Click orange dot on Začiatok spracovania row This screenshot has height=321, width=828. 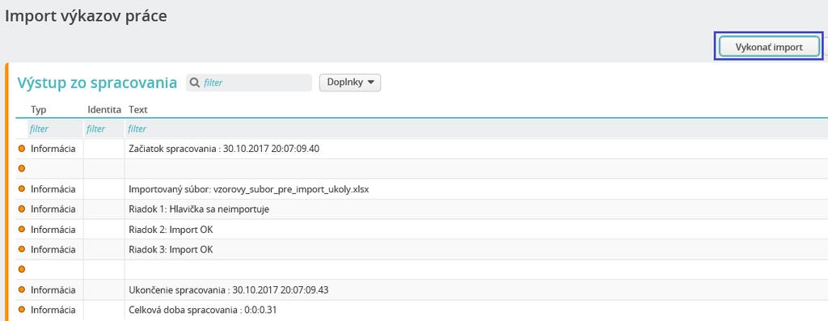[22, 149]
